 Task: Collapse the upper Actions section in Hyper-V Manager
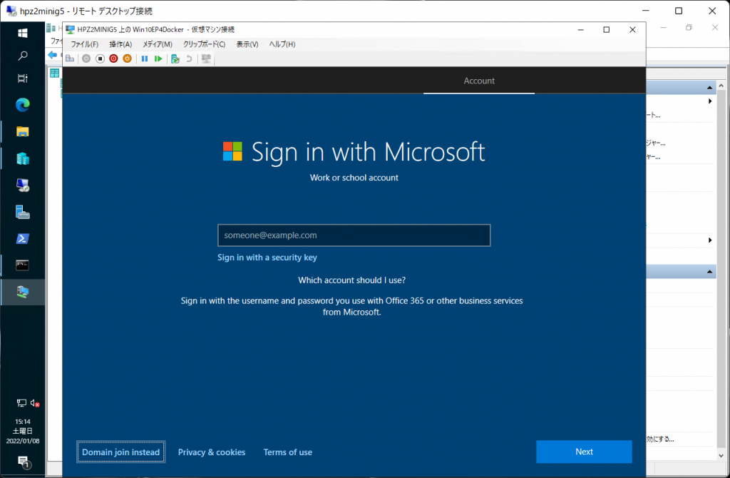709,88
